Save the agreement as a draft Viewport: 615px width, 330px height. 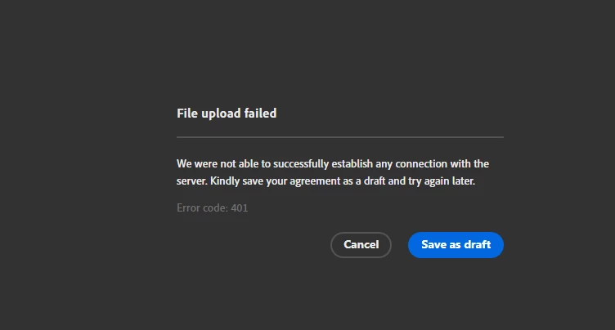[x=456, y=245]
